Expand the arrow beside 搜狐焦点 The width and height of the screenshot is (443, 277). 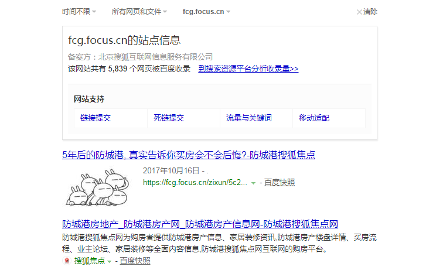109,261
